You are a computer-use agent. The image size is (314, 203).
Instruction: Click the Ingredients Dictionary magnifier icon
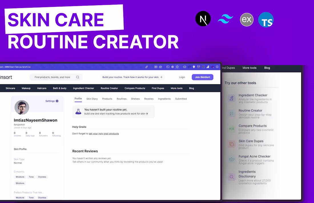(x=232, y=177)
